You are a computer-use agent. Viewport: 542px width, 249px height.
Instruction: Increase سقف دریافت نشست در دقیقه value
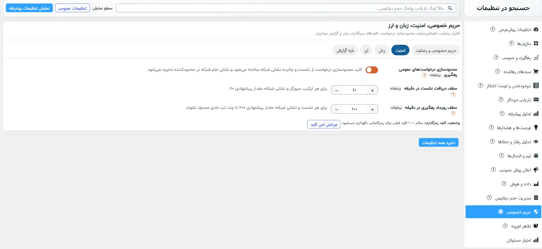click(x=372, y=90)
